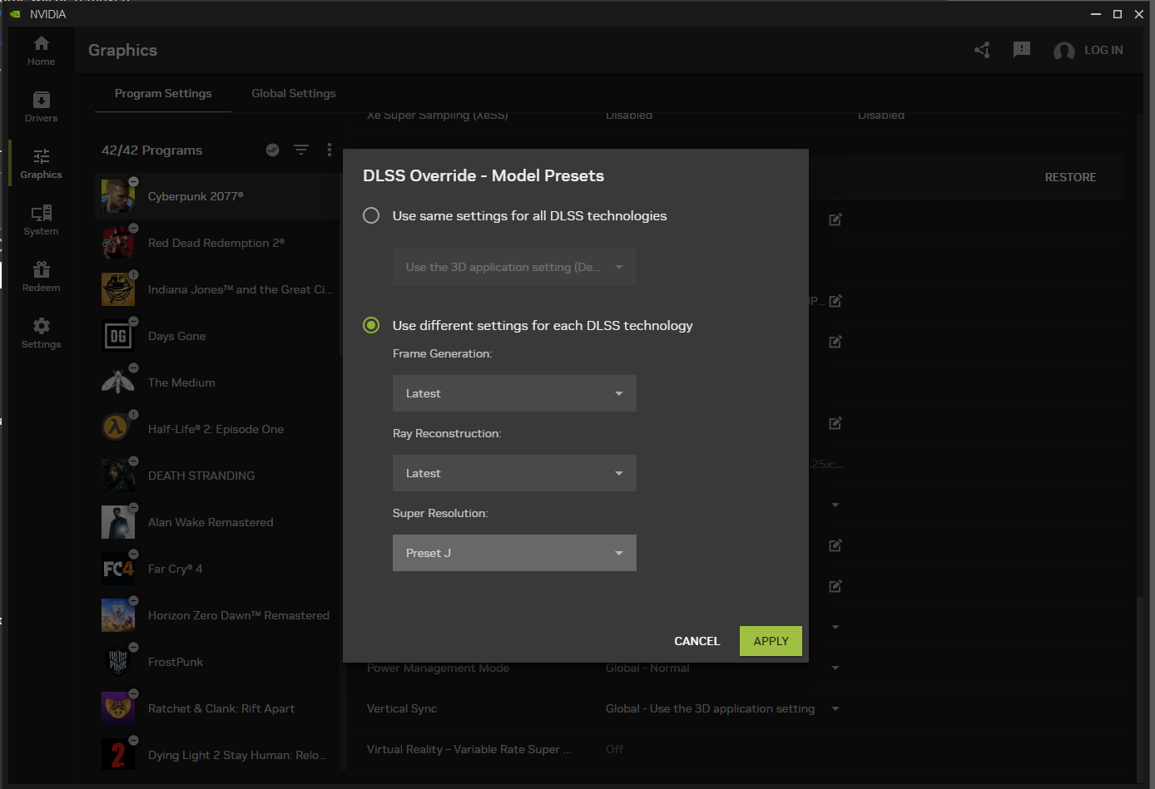
Task: Click the Dying Light 2 program icon
Action: point(118,755)
